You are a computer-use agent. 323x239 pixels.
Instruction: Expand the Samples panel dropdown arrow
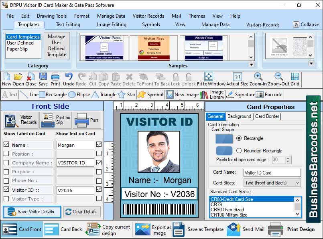[252, 63]
